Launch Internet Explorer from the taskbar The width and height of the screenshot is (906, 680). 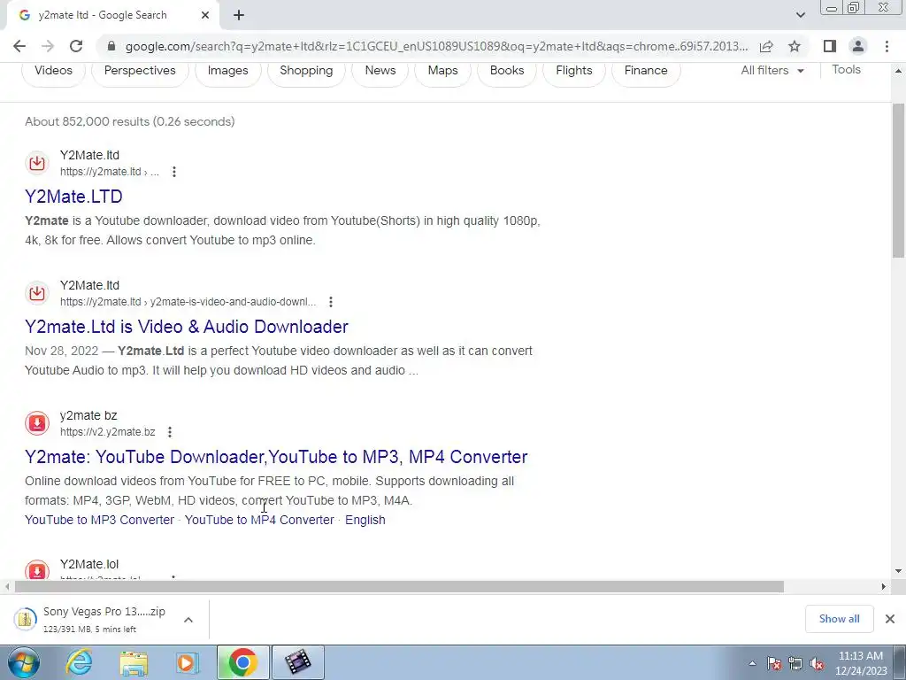[x=79, y=662]
